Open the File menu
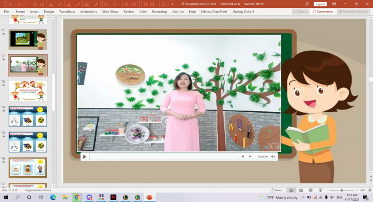Screen dimensions: 373x202 point(6,12)
